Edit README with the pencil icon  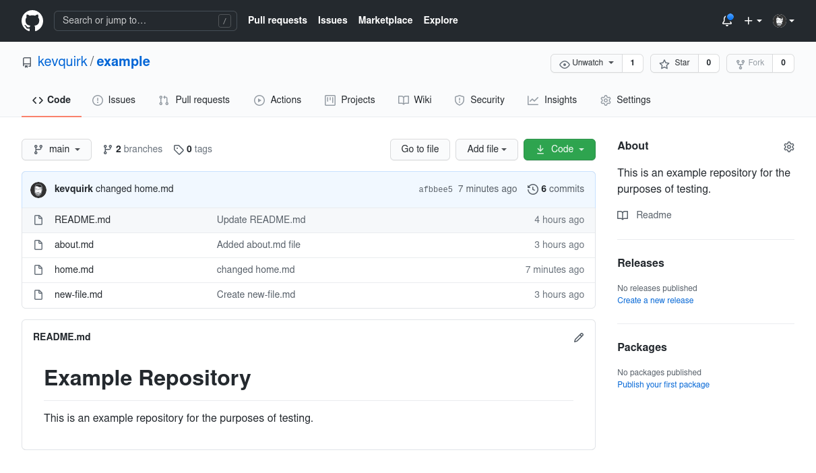click(x=578, y=338)
